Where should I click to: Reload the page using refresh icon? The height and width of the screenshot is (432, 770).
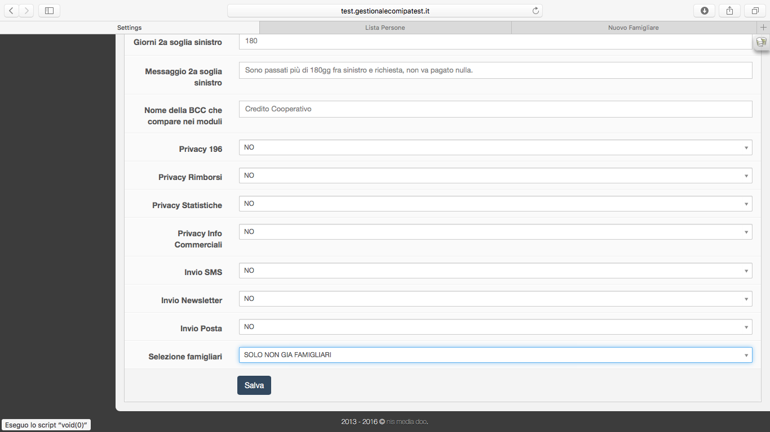536,11
